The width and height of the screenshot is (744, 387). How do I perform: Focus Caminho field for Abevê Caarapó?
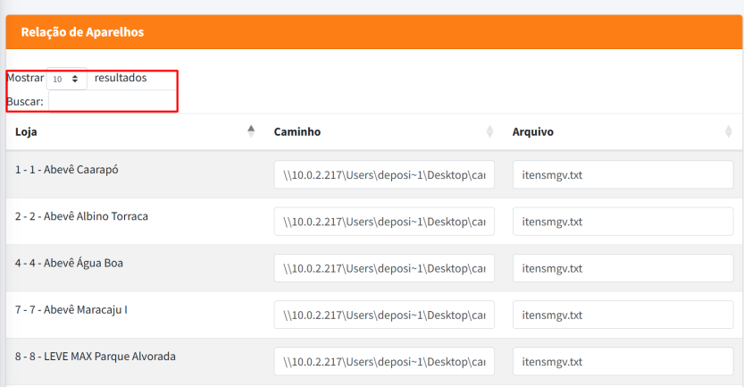pos(384,175)
